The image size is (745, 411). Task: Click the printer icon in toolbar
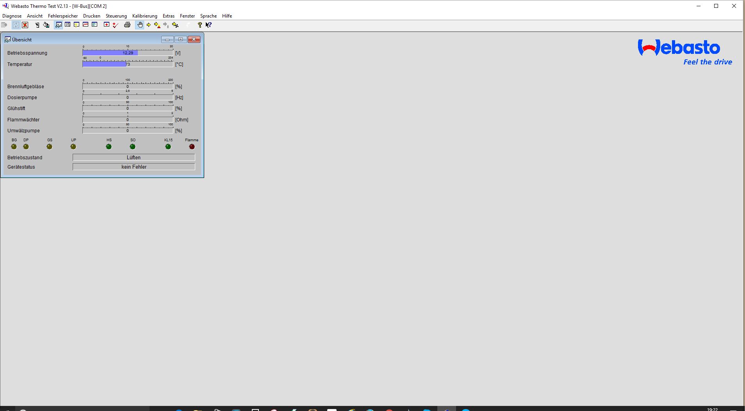pos(127,25)
